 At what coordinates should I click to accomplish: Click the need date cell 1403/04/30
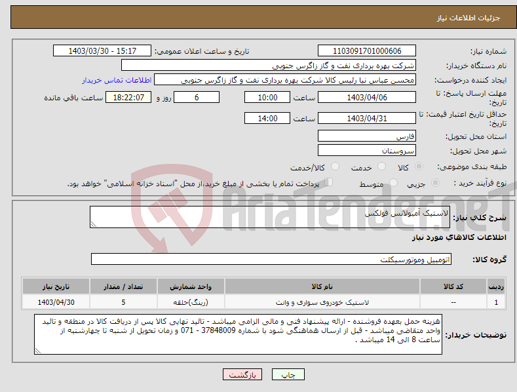(56, 302)
